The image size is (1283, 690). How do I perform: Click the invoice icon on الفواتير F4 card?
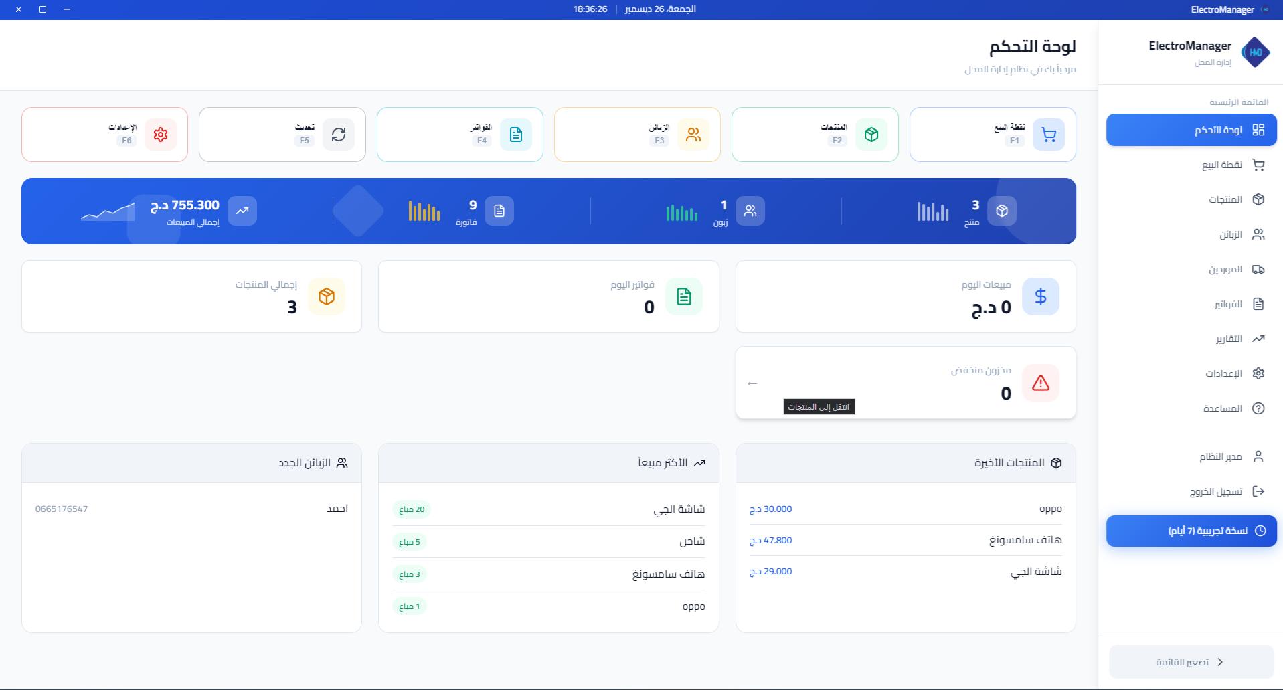[x=516, y=134]
